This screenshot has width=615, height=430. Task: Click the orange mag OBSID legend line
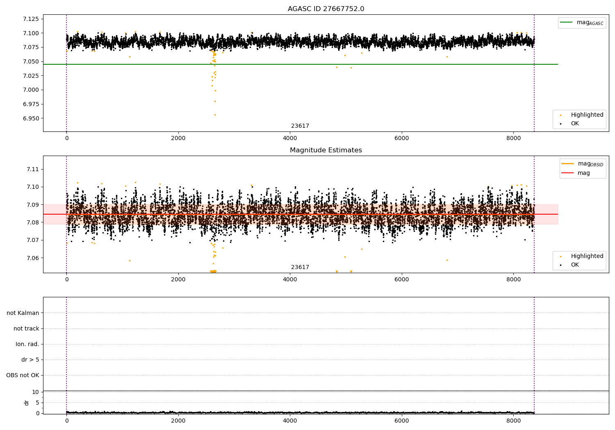pyautogui.click(x=567, y=164)
